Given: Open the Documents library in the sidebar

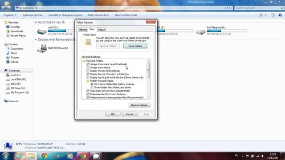Looking at the screenshot, I should point(17,48).
